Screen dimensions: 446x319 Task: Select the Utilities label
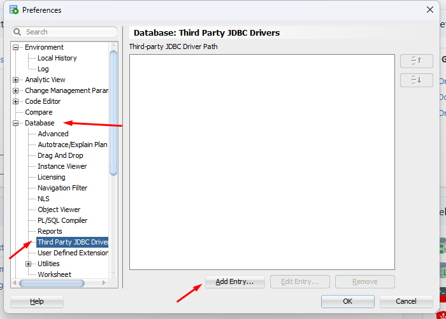(48, 264)
